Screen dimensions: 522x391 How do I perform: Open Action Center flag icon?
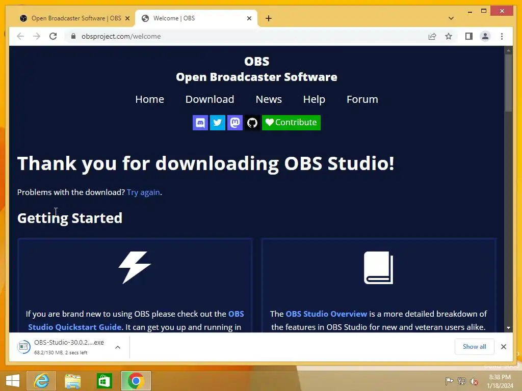coord(449,381)
